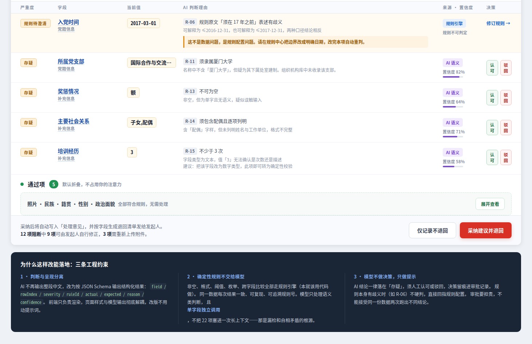The image size is (532, 344).
Task: Expand passed items with 展开查看
Action: coord(490,204)
